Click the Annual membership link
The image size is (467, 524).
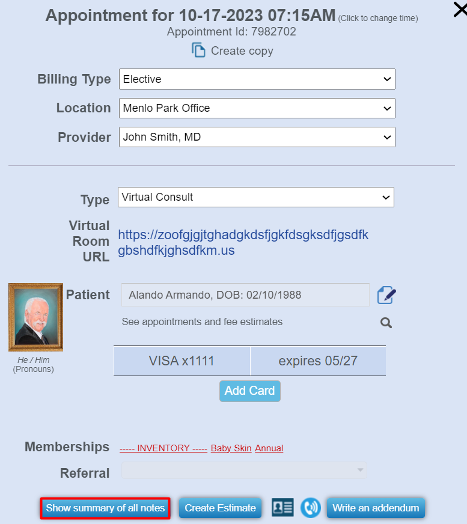click(269, 448)
